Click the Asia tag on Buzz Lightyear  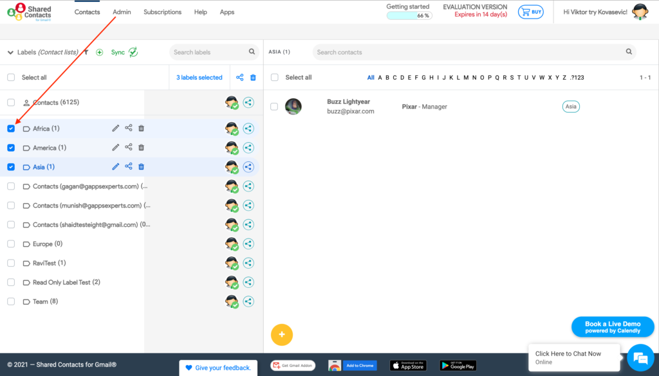click(571, 107)
